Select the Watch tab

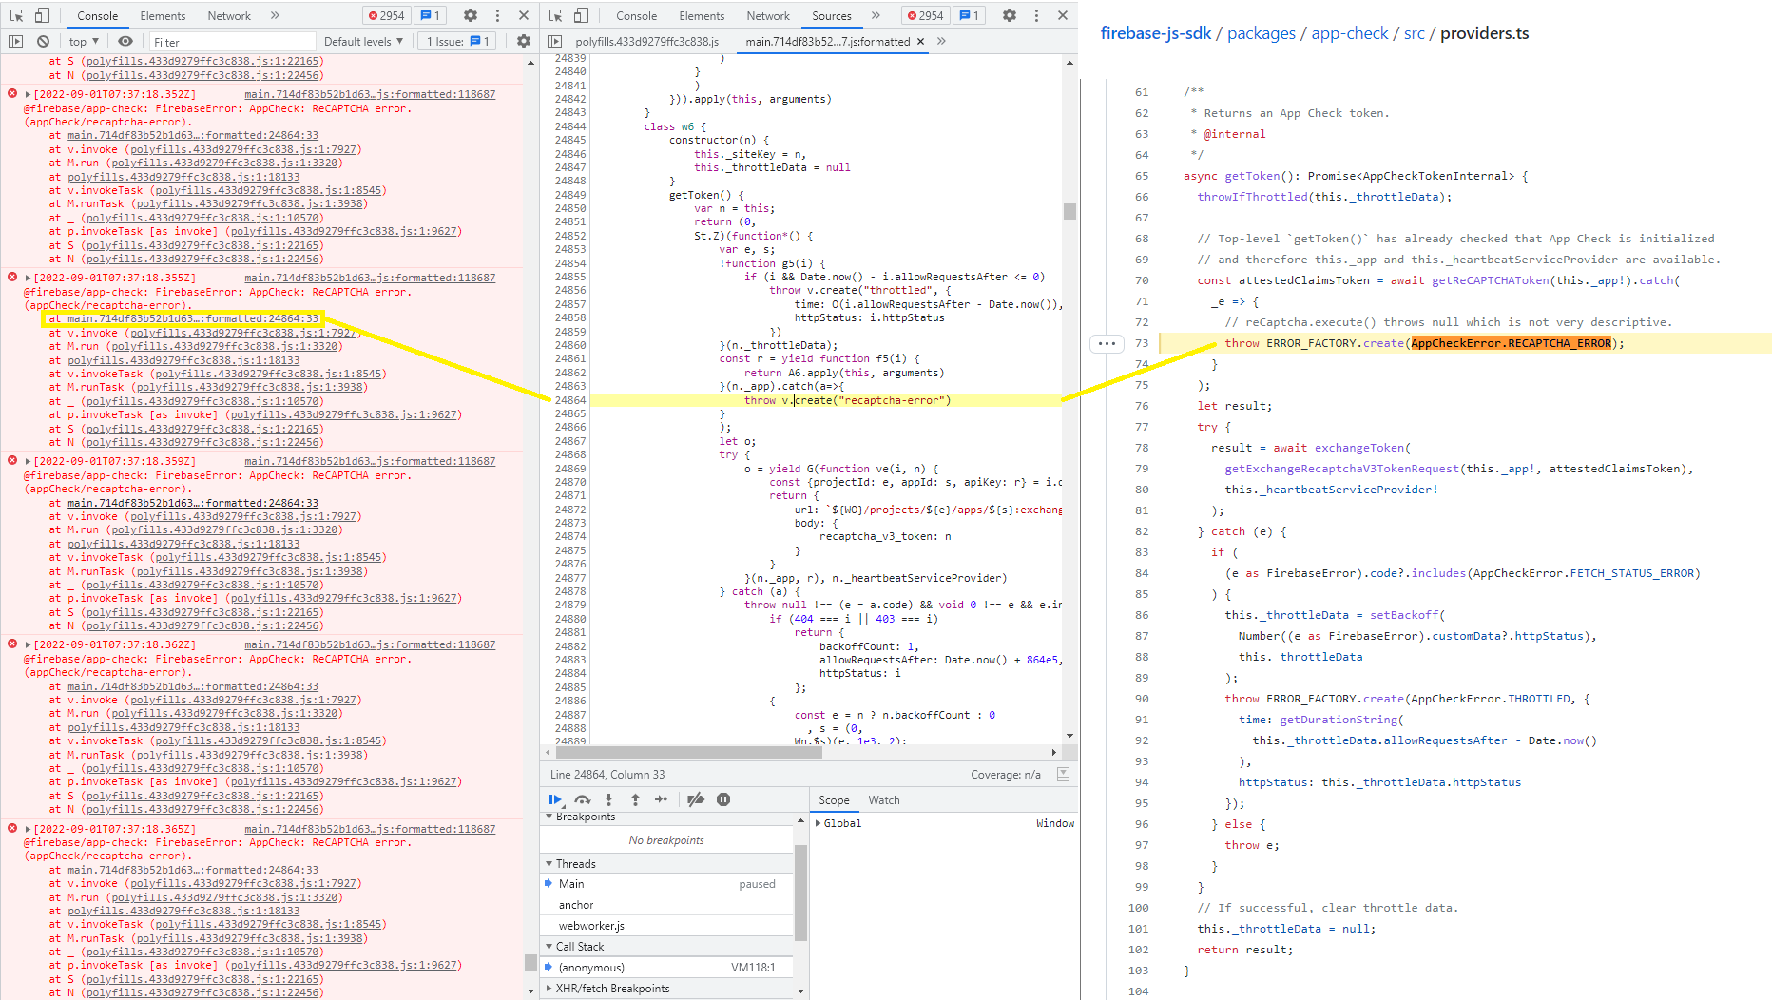[884, 800]
